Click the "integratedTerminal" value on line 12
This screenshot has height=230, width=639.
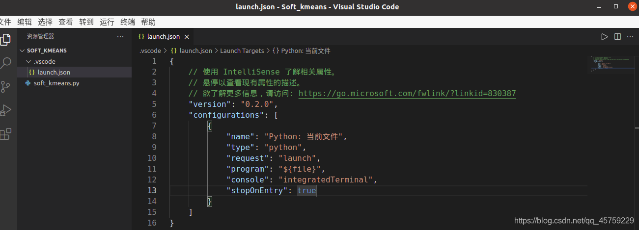pos(326,179)
